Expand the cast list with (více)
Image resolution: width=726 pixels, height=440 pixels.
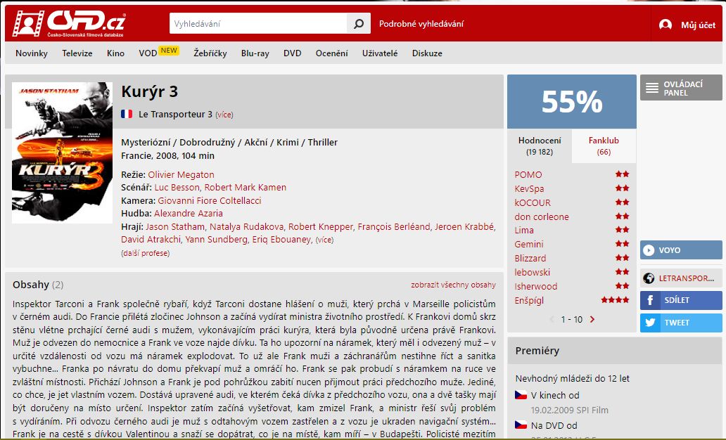click(324, 240)
